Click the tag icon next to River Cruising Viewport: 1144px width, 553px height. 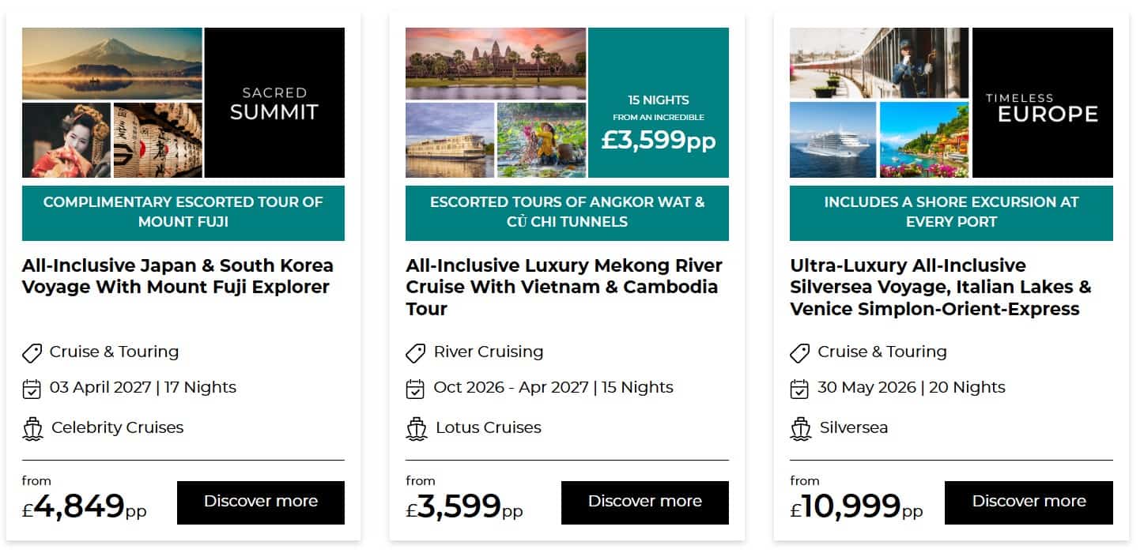[x=416, y=352]
